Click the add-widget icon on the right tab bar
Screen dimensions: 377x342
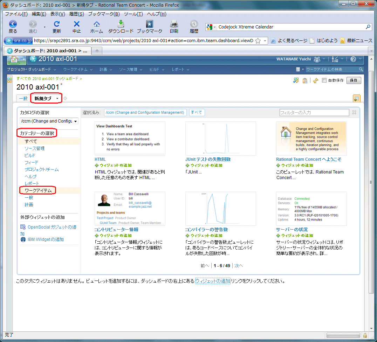coord(356,99)
